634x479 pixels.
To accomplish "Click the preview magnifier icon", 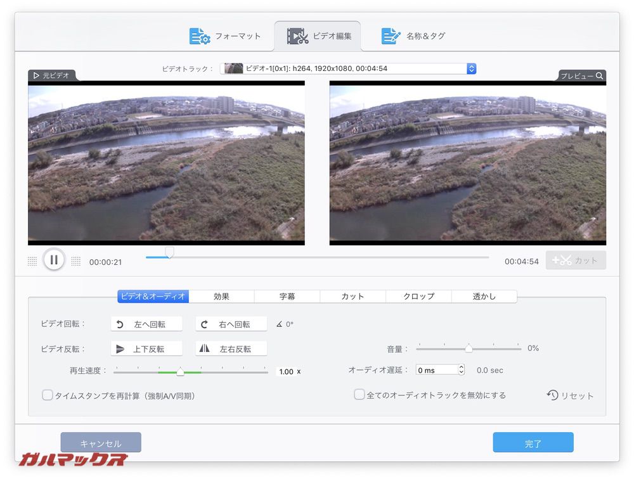I will (599, 76).
